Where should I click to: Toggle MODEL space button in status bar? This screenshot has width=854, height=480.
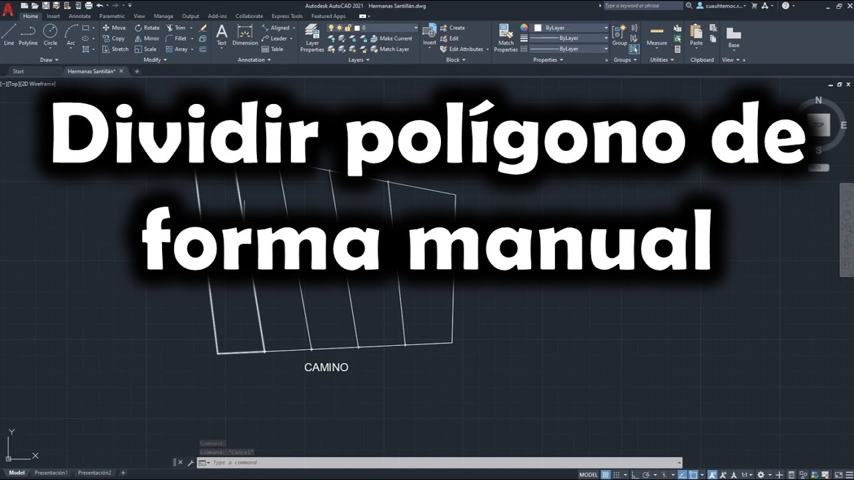(x=588, y=475)
